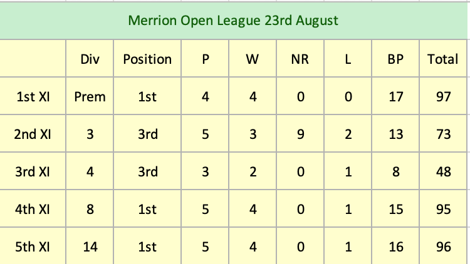Click the 4th XI row label

click(x=33, y=210)
